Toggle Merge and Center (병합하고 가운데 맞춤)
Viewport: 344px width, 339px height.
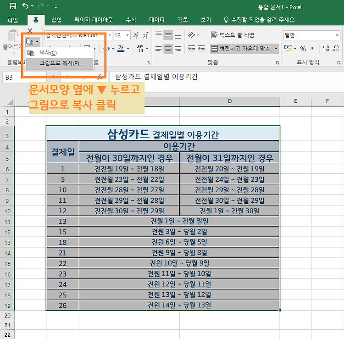point(241,49)
